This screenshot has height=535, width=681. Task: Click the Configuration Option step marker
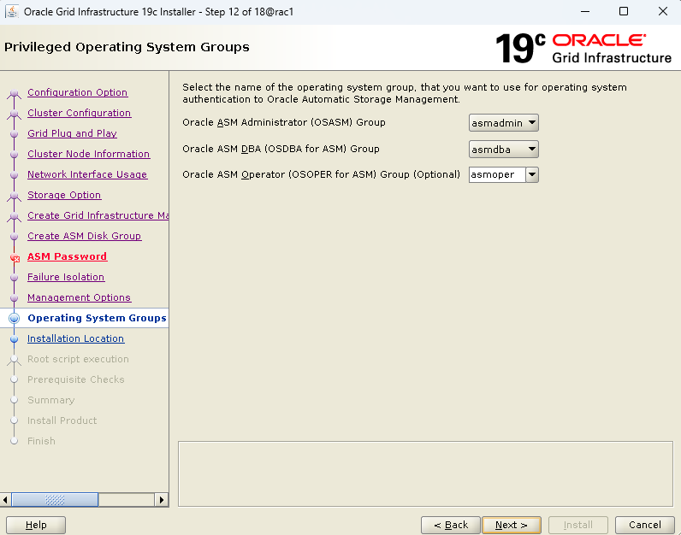pyautogui.click(x=14, y=93)
